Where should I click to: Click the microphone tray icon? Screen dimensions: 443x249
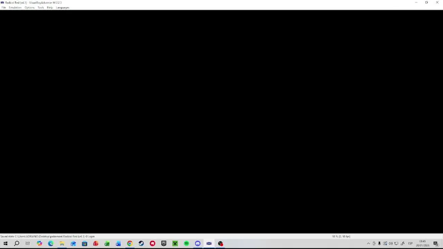coord(379,243)
